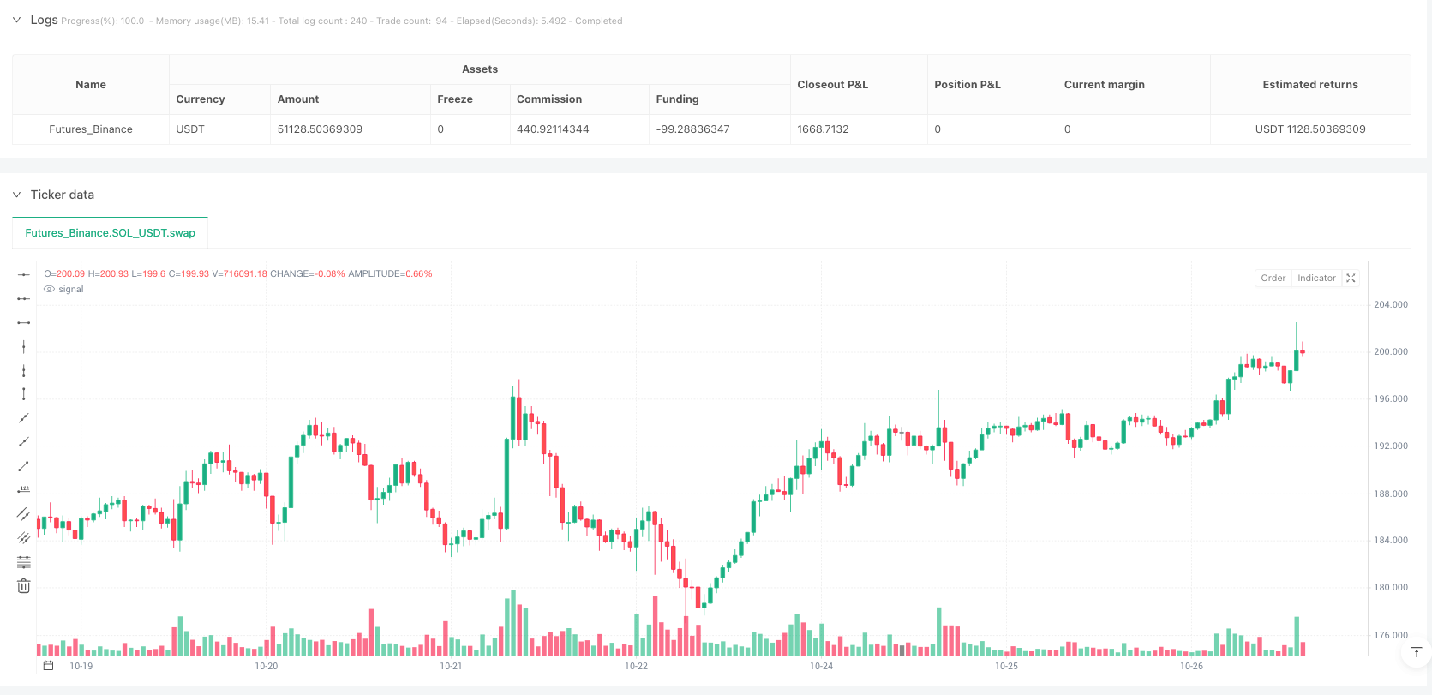
Task: Open the Fibonacci retracement tool
Action: pos(23,561)
